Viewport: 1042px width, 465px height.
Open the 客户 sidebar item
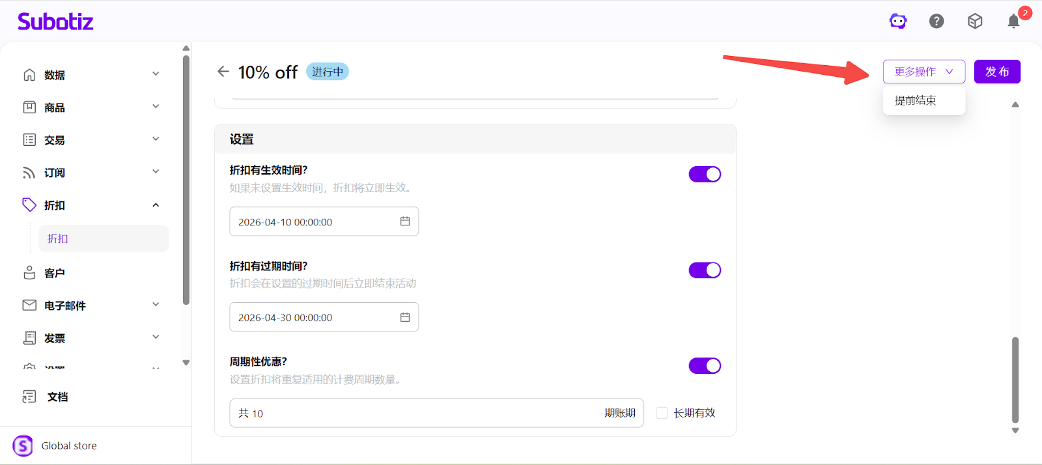pyautogui.click(x=55, y=273)
